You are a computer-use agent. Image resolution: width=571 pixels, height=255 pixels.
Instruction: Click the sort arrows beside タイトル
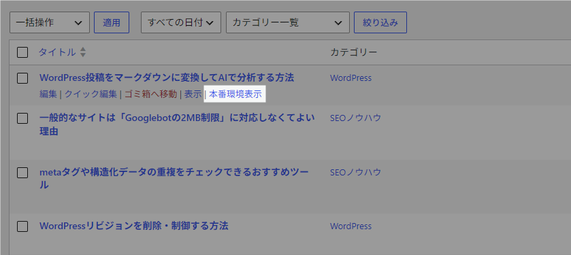point(83,52)
